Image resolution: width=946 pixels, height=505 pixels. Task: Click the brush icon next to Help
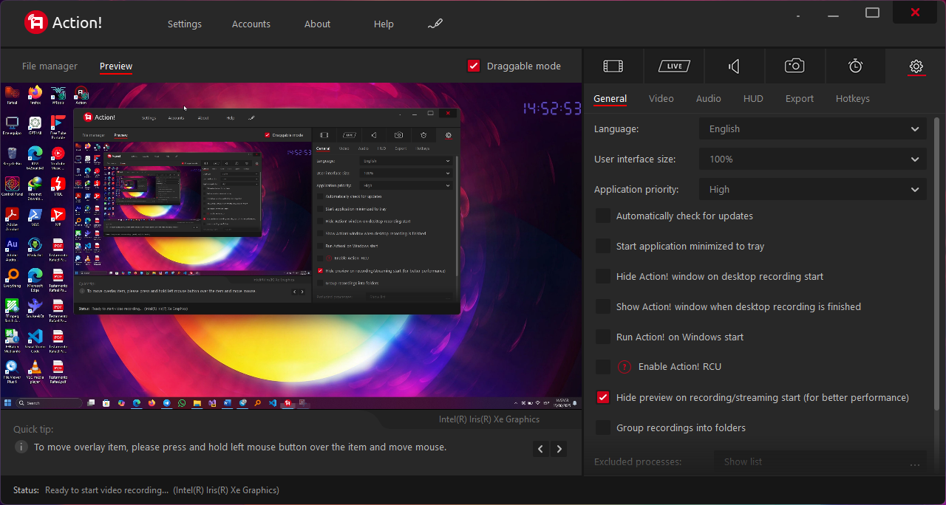[435, 24]
